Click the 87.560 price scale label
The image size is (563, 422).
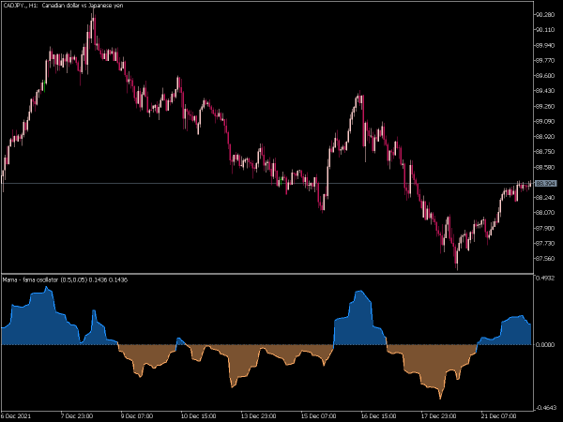[x=545, y=259]
